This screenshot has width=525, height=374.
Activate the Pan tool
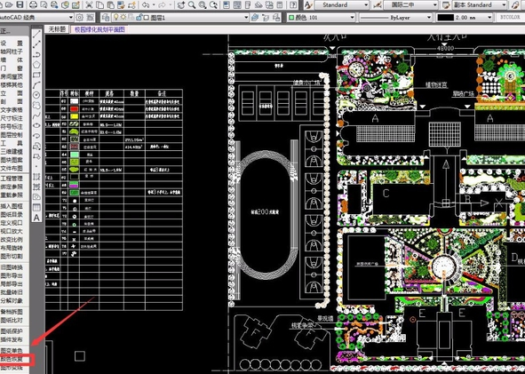(x=181, y=4)
